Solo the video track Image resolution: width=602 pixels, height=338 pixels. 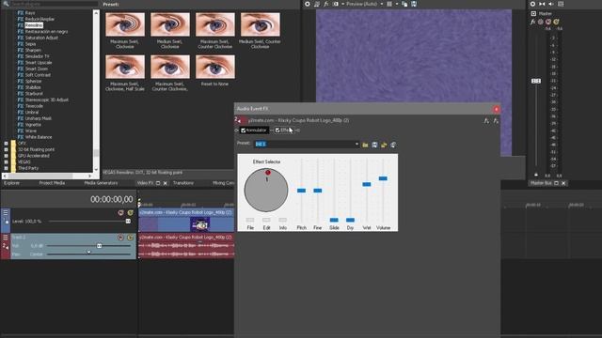click(x=130, y=212)
